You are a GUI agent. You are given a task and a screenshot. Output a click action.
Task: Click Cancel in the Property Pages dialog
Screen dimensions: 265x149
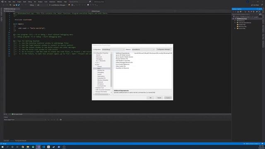pyautogui.click(x=159, y=98)
